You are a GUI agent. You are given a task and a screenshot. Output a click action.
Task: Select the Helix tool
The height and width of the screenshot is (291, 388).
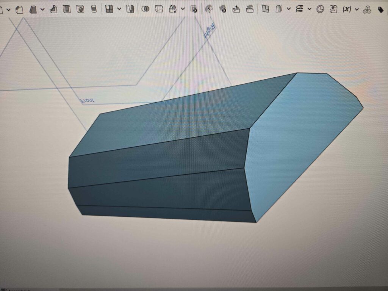[x=300, y=9]
